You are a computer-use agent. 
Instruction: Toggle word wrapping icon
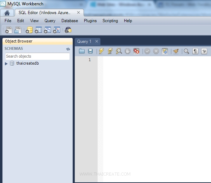pos(204,51)
